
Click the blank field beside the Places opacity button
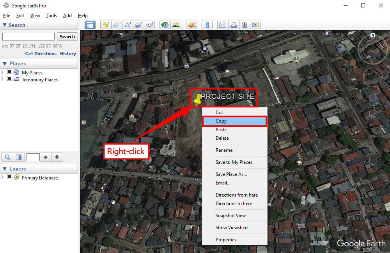pyautogui.click(x=33, y=157)
